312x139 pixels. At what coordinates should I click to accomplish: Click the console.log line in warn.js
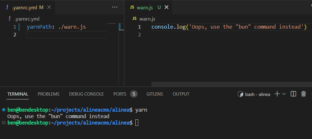(229, 27)
